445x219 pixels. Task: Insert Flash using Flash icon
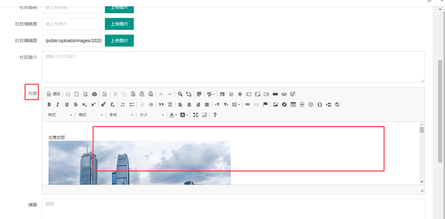284,104
